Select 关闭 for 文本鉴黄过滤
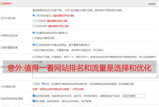This screenshot has height=107, width=159. (43, 84)
